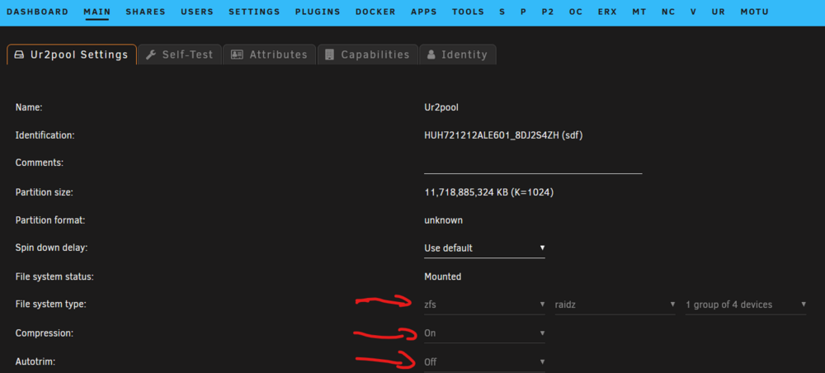Click the Comments input field

coord(533,165)
